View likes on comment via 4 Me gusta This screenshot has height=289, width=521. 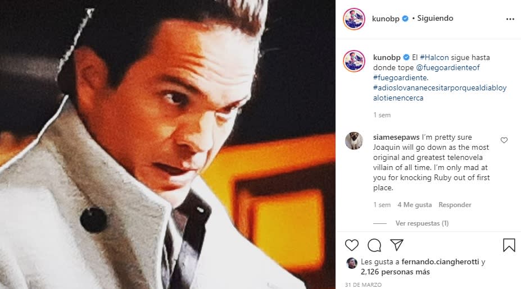[415, 205]
